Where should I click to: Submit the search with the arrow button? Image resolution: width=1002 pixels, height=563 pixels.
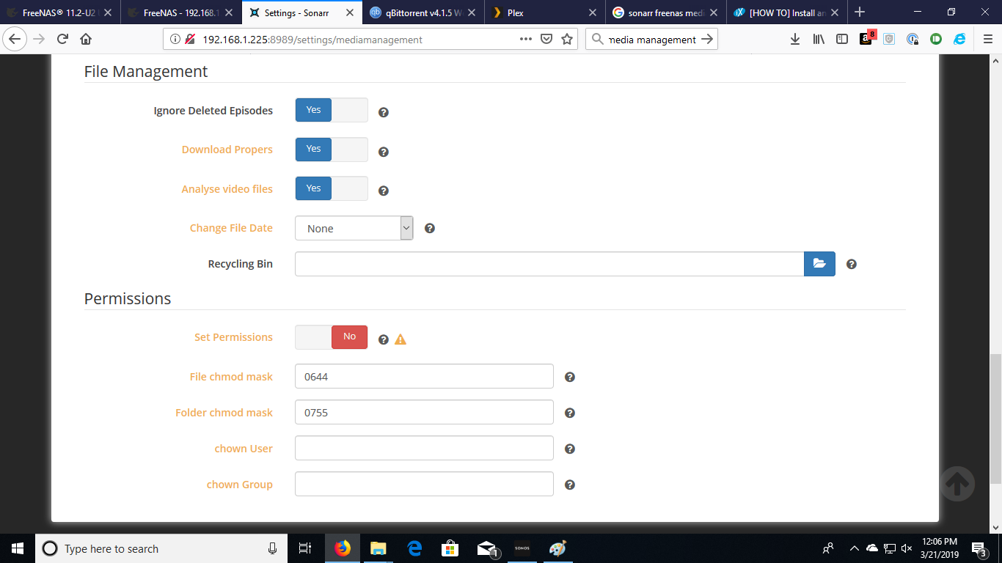point(707,40)
